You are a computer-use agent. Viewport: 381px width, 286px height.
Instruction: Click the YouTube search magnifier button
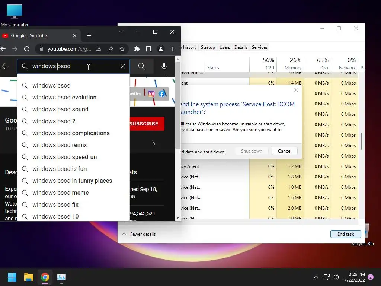[x=142, y=66]
